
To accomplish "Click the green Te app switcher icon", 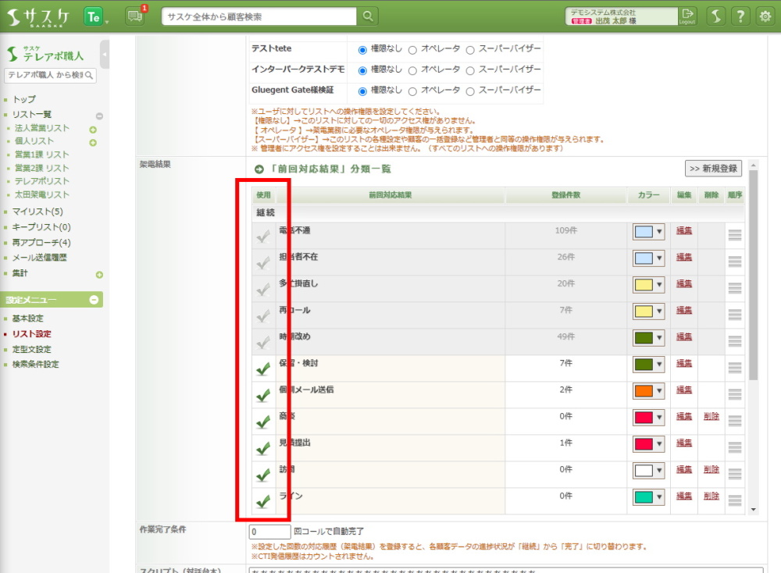I will (94, 16).
